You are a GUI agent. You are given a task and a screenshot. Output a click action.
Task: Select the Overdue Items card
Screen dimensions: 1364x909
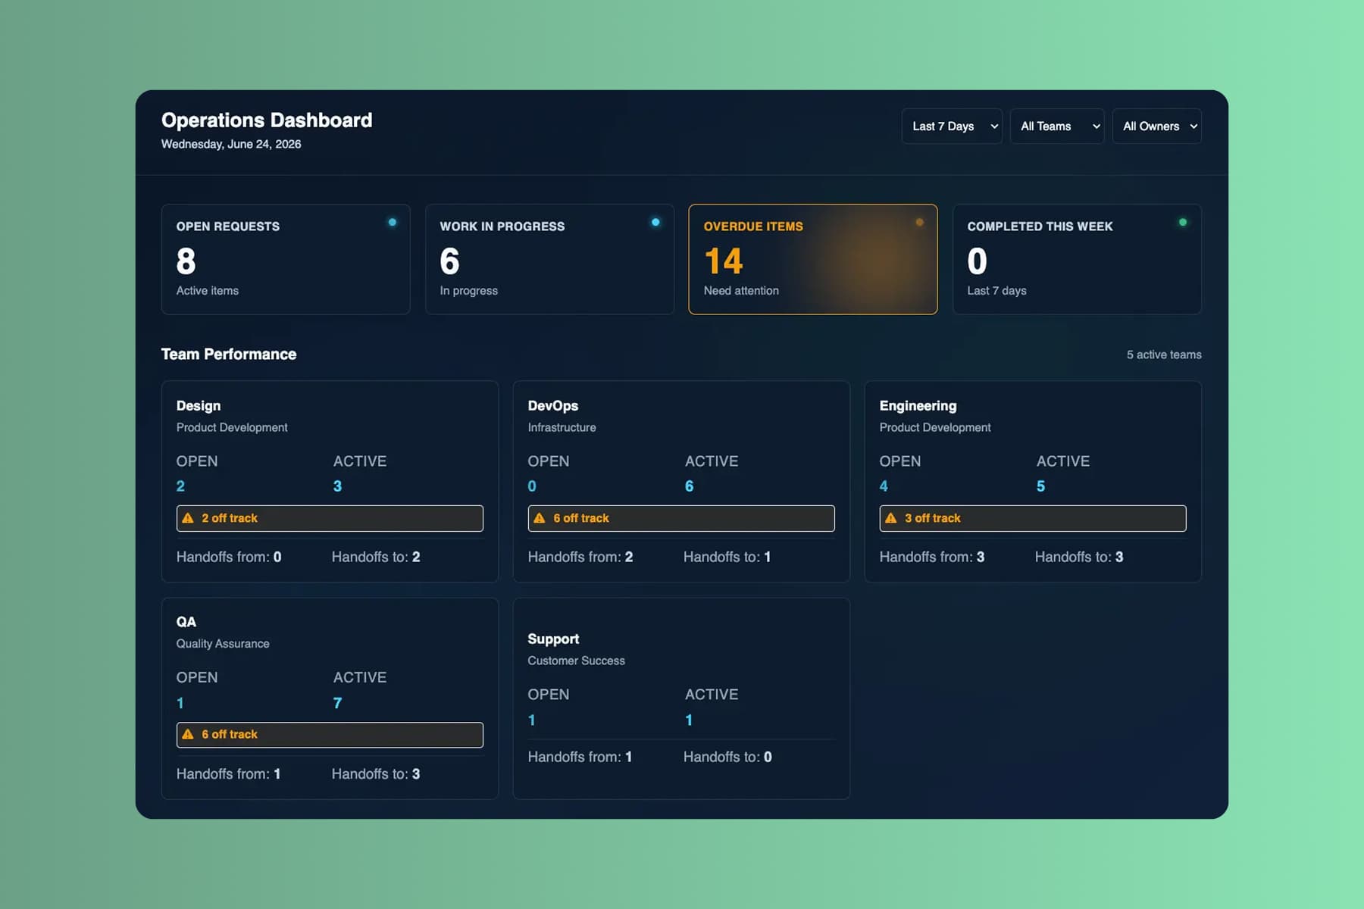(x=813, y=259)
